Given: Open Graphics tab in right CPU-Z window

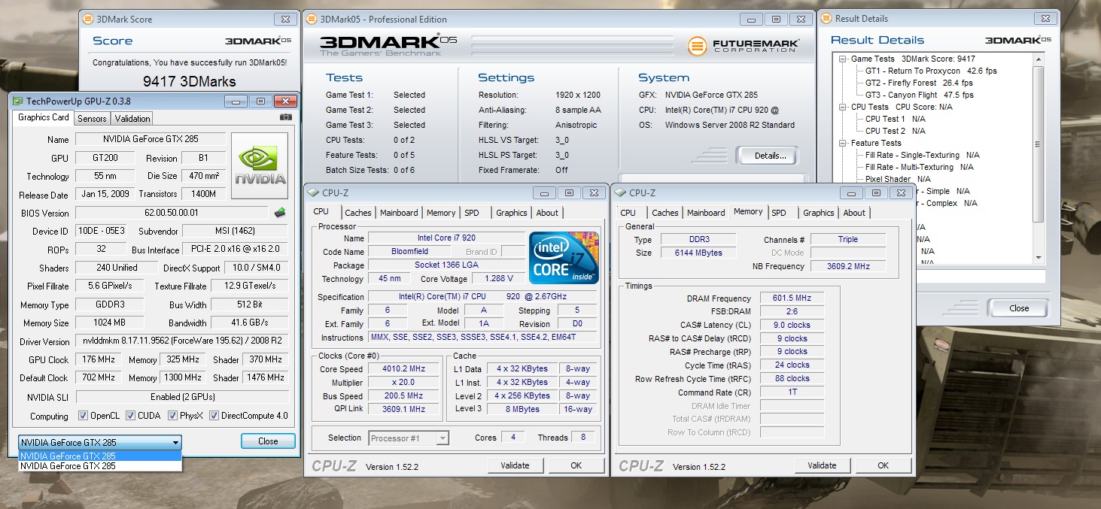Looking at the screenshot, I should click(x=819, y=213).
